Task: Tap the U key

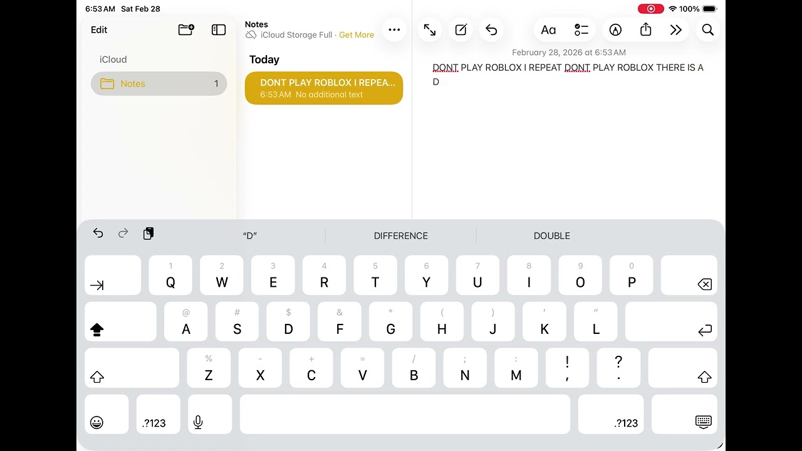Action: pyautogui.click(x=477, y=275)
